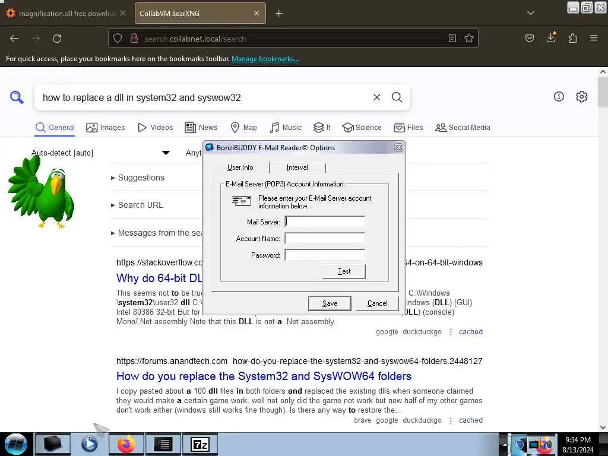Select the News search category
Viewport: 608px width, 456px height.
click(x=201, y=128)
